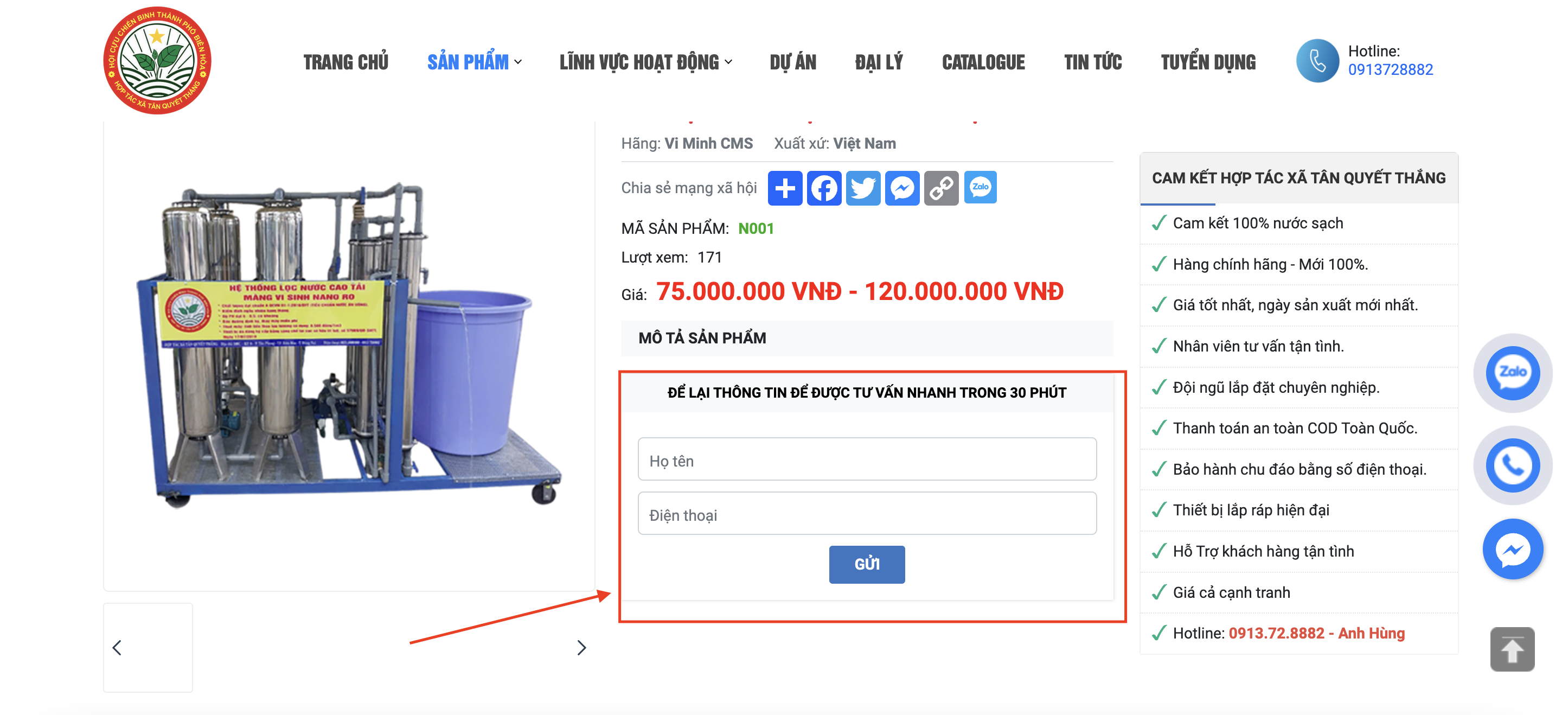This screenshot has height=715, width=1562.
Task: Click back-to-top arrow button
Action: pos(1512,649)
